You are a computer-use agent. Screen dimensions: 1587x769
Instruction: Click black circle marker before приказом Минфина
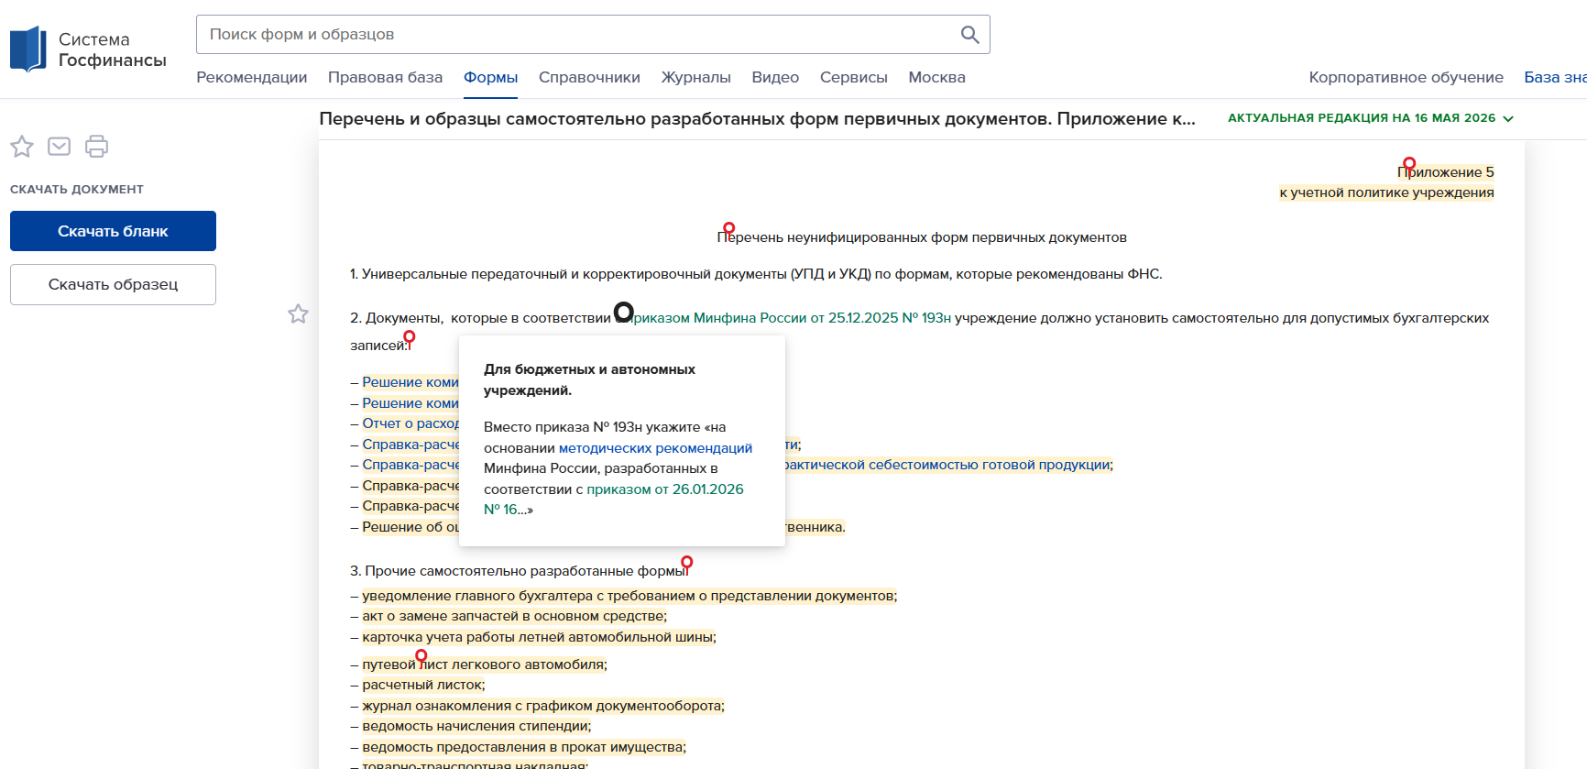coord(623,313)
